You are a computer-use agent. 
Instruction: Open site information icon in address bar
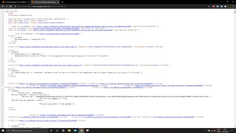point(15,6)
